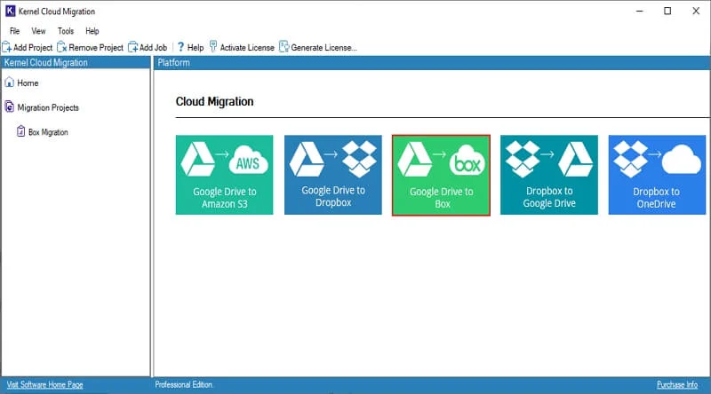Click the Generate License... label
The width and height of the screenshot is (711, 394).
pos(324,48)
